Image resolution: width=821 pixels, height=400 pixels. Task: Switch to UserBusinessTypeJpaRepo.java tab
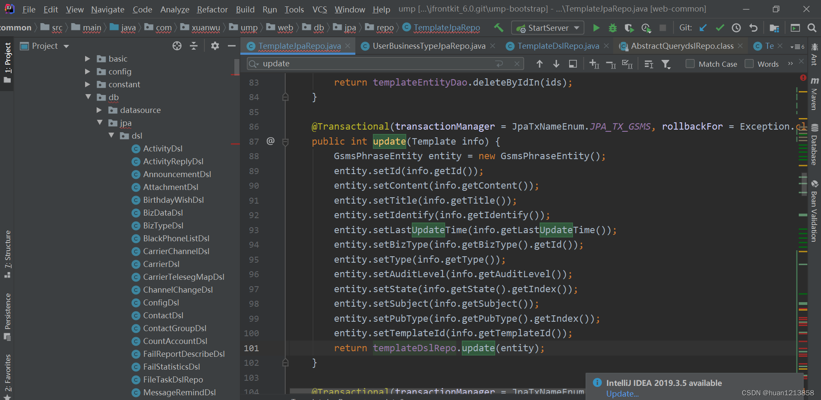pos(429,46)
